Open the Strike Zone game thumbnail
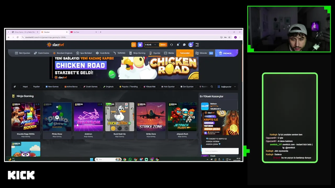 click(x=151, y=117)
